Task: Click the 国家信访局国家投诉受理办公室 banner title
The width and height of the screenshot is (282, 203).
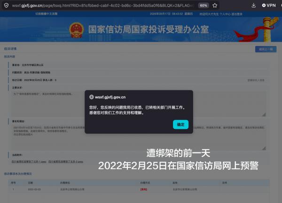Action: coord(149,30)
